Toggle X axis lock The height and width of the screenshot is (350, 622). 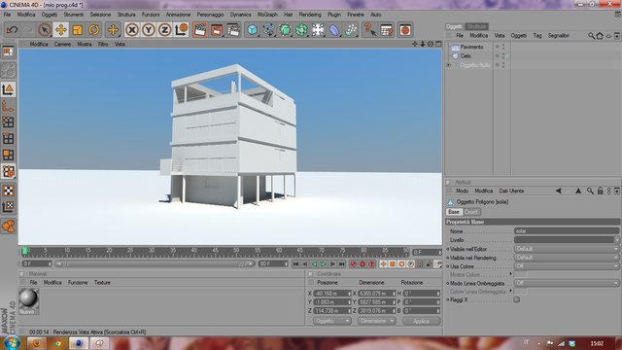(132, 30)
